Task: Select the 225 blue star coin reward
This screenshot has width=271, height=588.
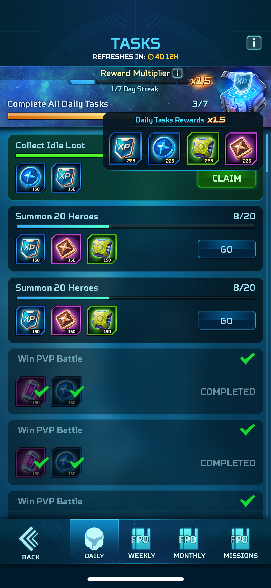Action: tap(164, 149)
